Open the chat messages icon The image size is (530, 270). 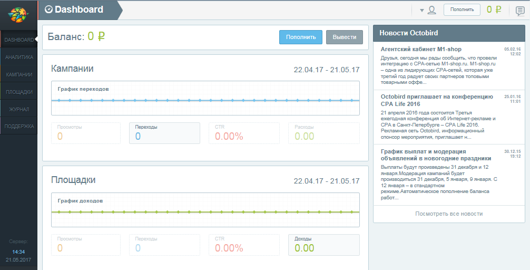pyautogui.click(x=520, y=11)
